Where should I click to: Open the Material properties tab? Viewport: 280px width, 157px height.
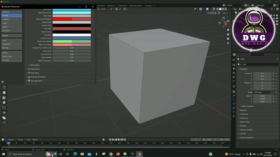[234, 116]
